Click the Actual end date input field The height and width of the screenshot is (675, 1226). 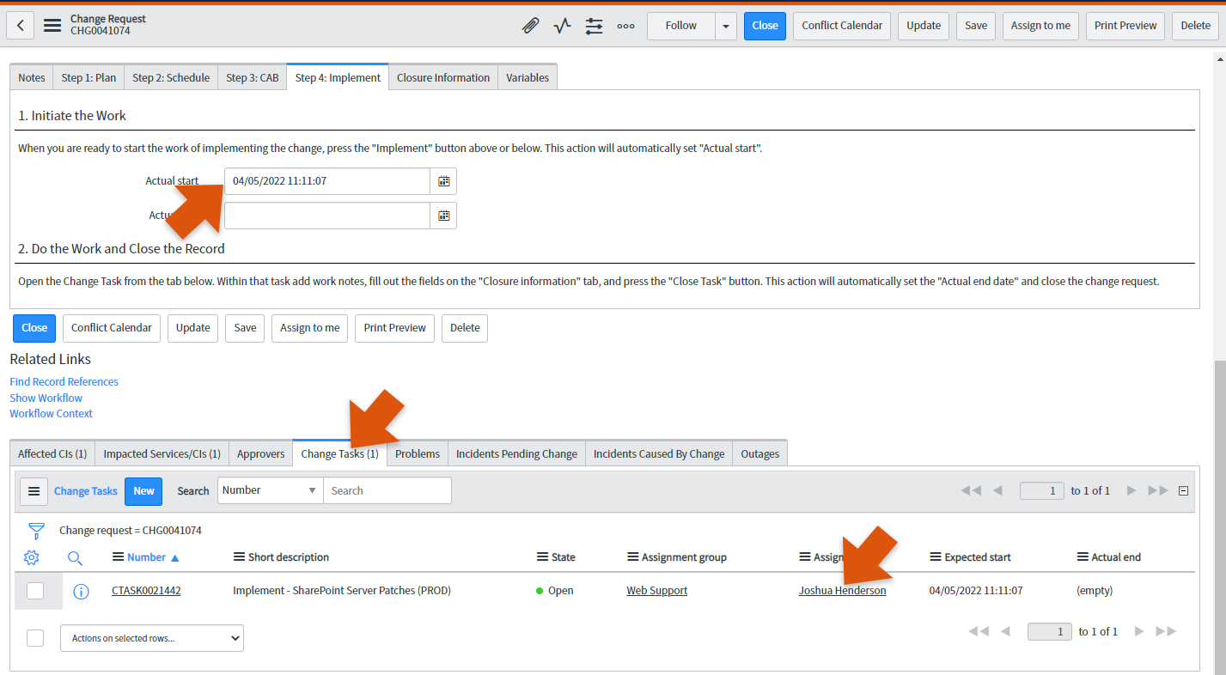click(x=326, y=216)
